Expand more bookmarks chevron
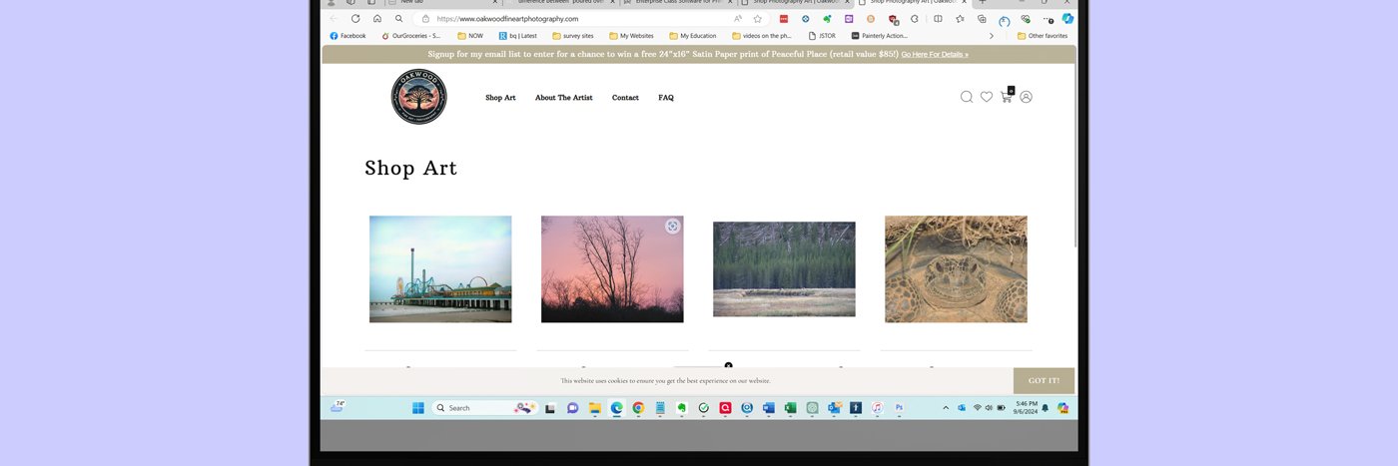Image resolution: width=1398 pixels, height=466 pixels. (992, 36)
